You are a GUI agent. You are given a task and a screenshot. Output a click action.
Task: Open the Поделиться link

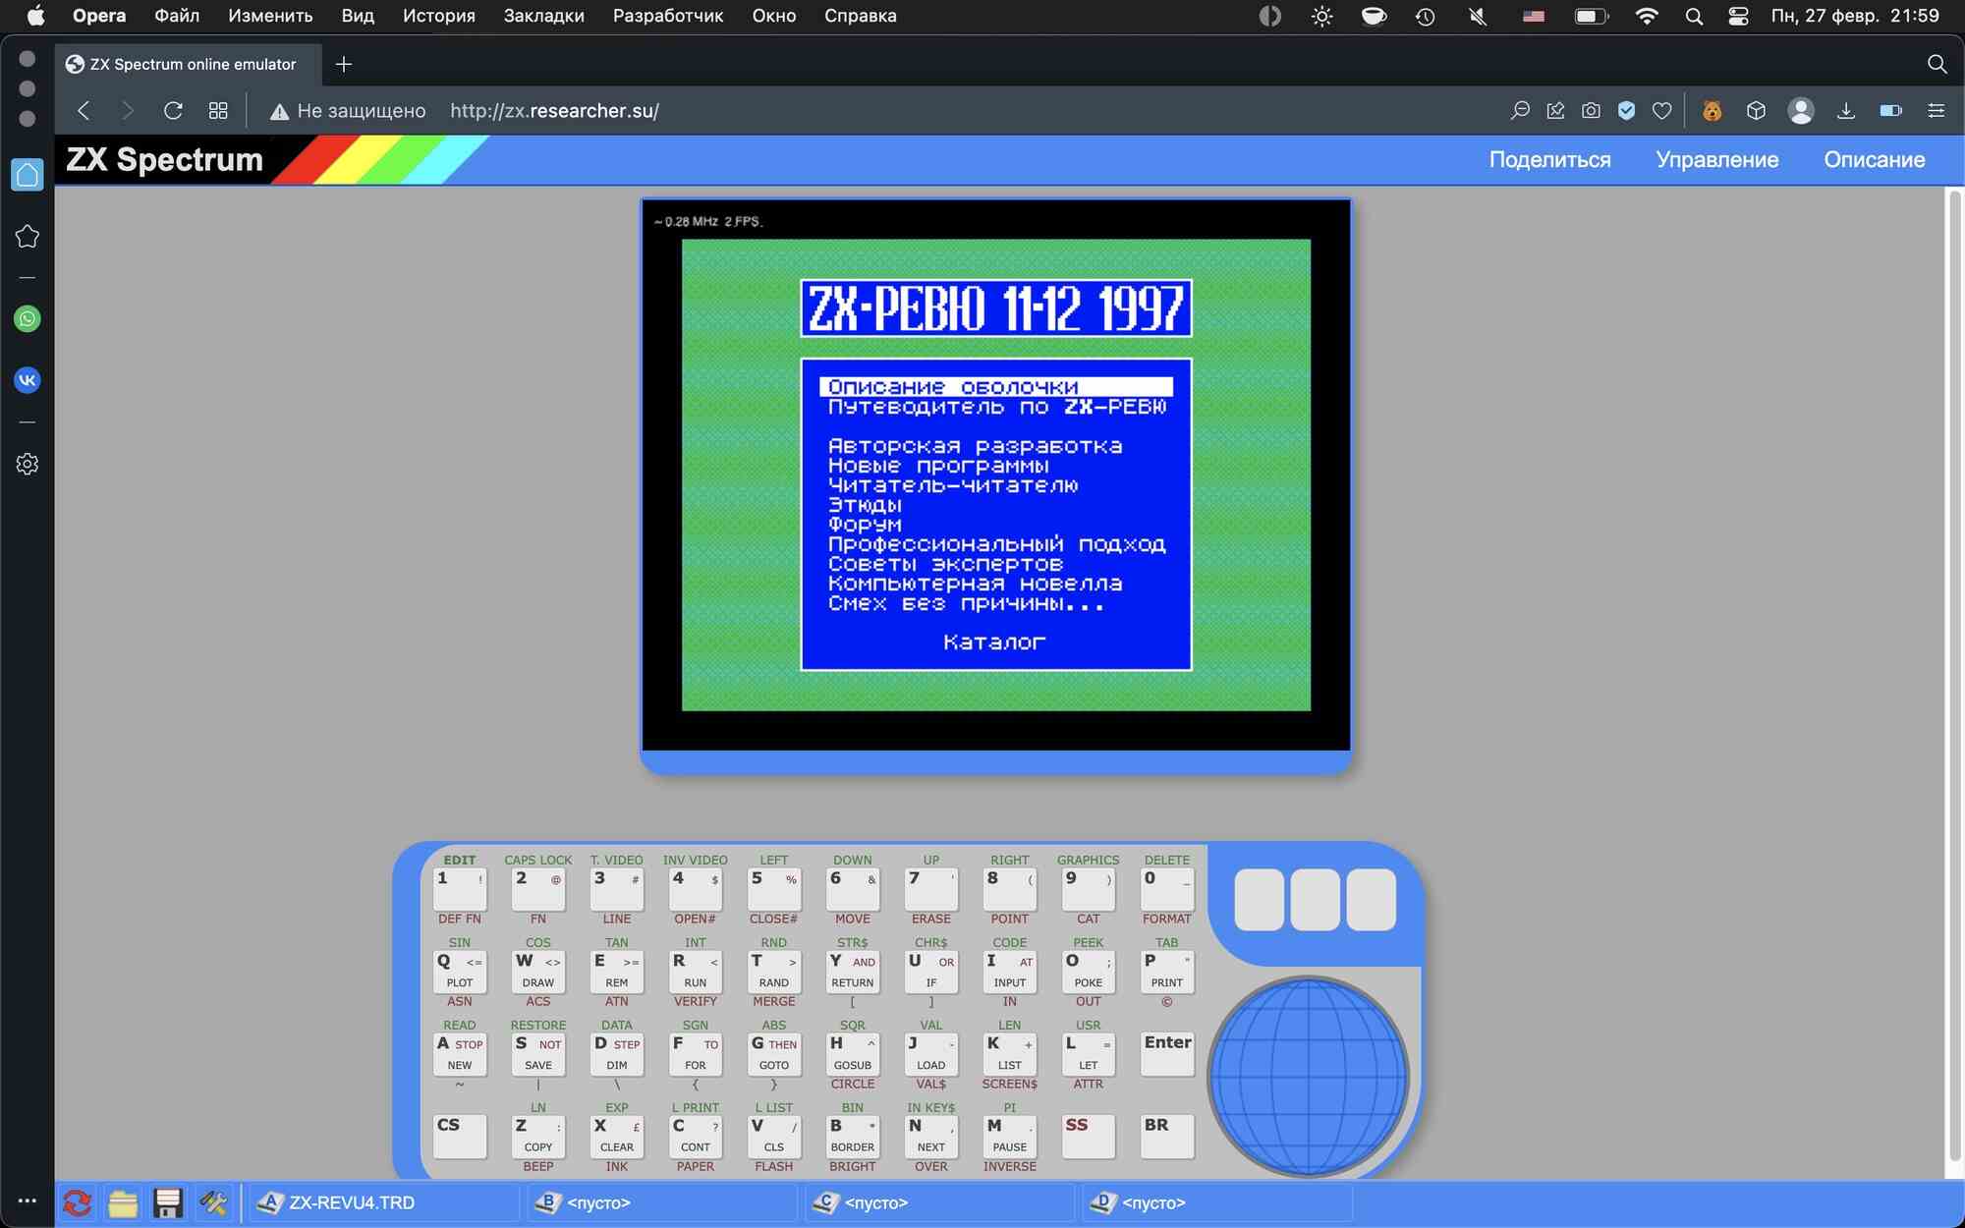click(1549, 159)
